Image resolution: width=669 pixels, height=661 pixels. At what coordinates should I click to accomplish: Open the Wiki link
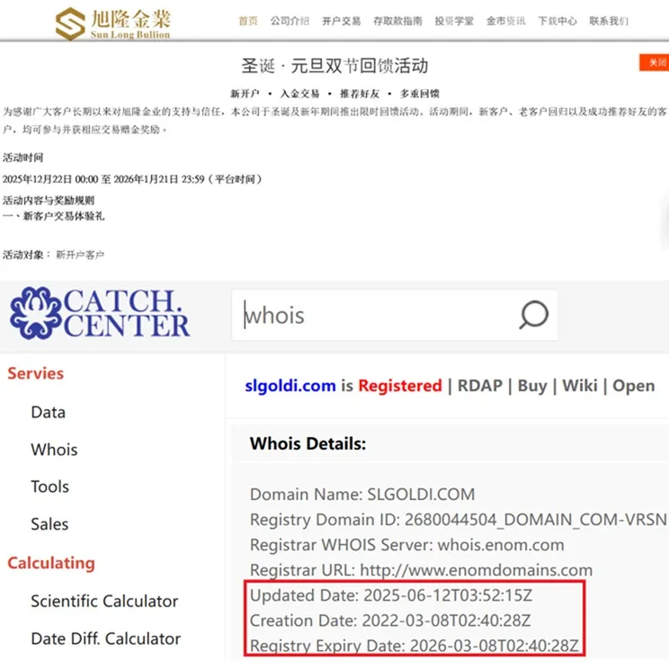579,386
